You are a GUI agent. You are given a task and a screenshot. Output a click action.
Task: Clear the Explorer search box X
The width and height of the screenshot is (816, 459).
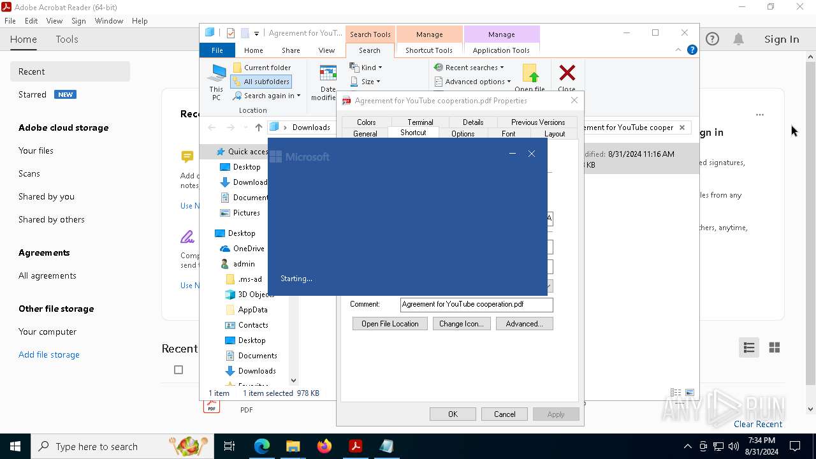(x=682, y=127)
